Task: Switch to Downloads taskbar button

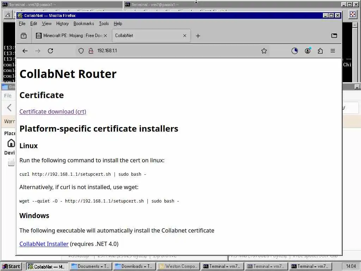Action: tap(134, 266)
